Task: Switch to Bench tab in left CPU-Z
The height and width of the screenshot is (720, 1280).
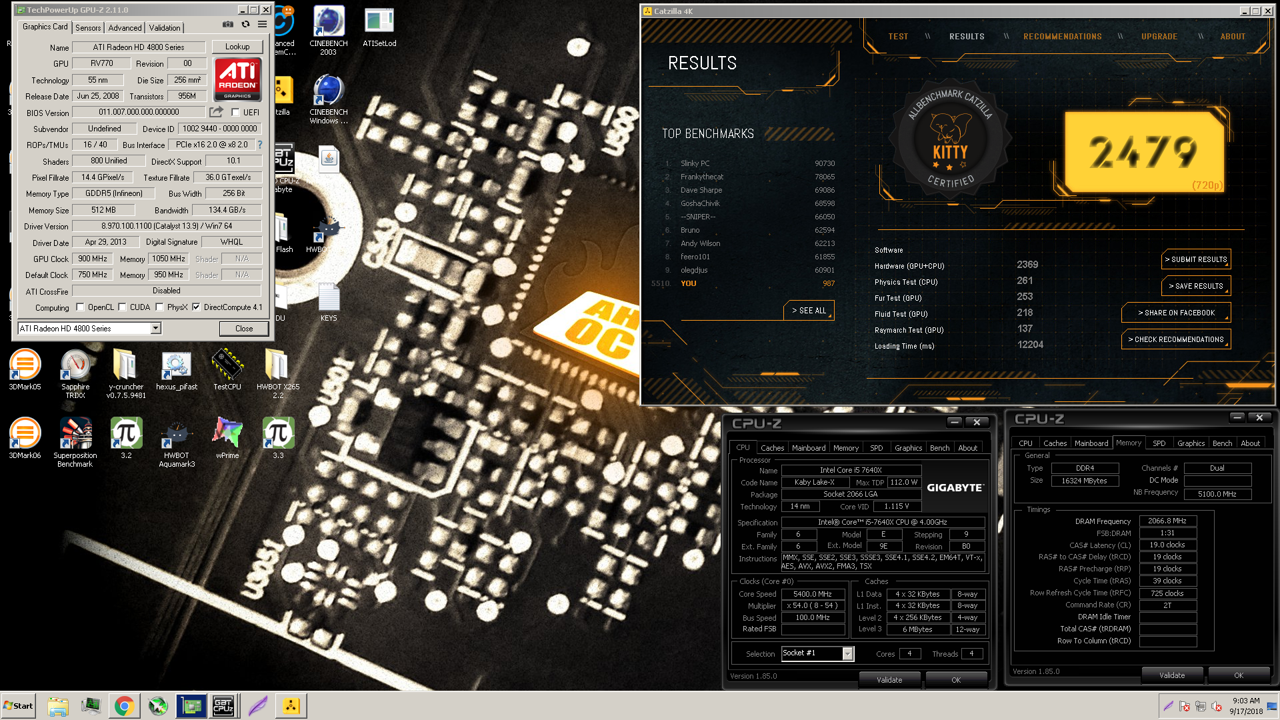Action: pyautogui.click(x=939, y=448)
